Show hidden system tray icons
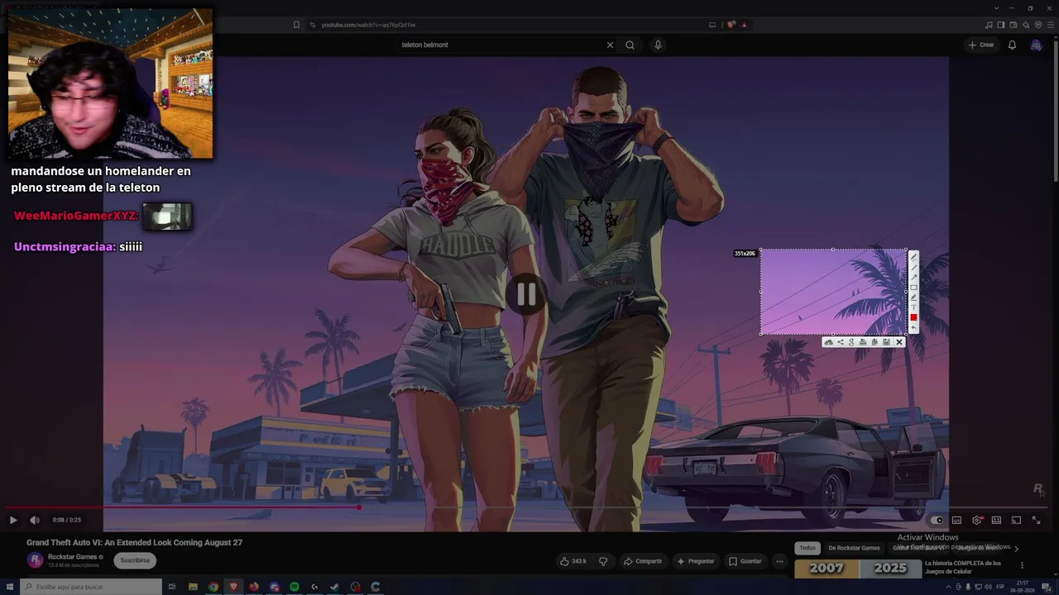 [x=948, y=587]
